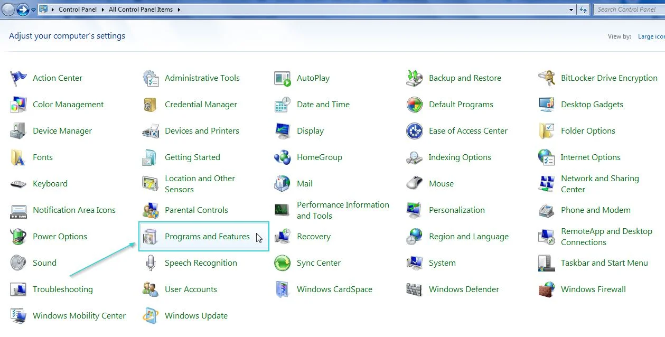665x337 pixels.
Task: Click the Forward navigation arrow button
Action: tap(23, 10)
